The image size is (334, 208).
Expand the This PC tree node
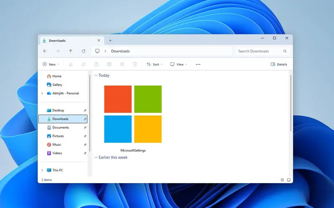pyautogui.click(x=42, y=170)
